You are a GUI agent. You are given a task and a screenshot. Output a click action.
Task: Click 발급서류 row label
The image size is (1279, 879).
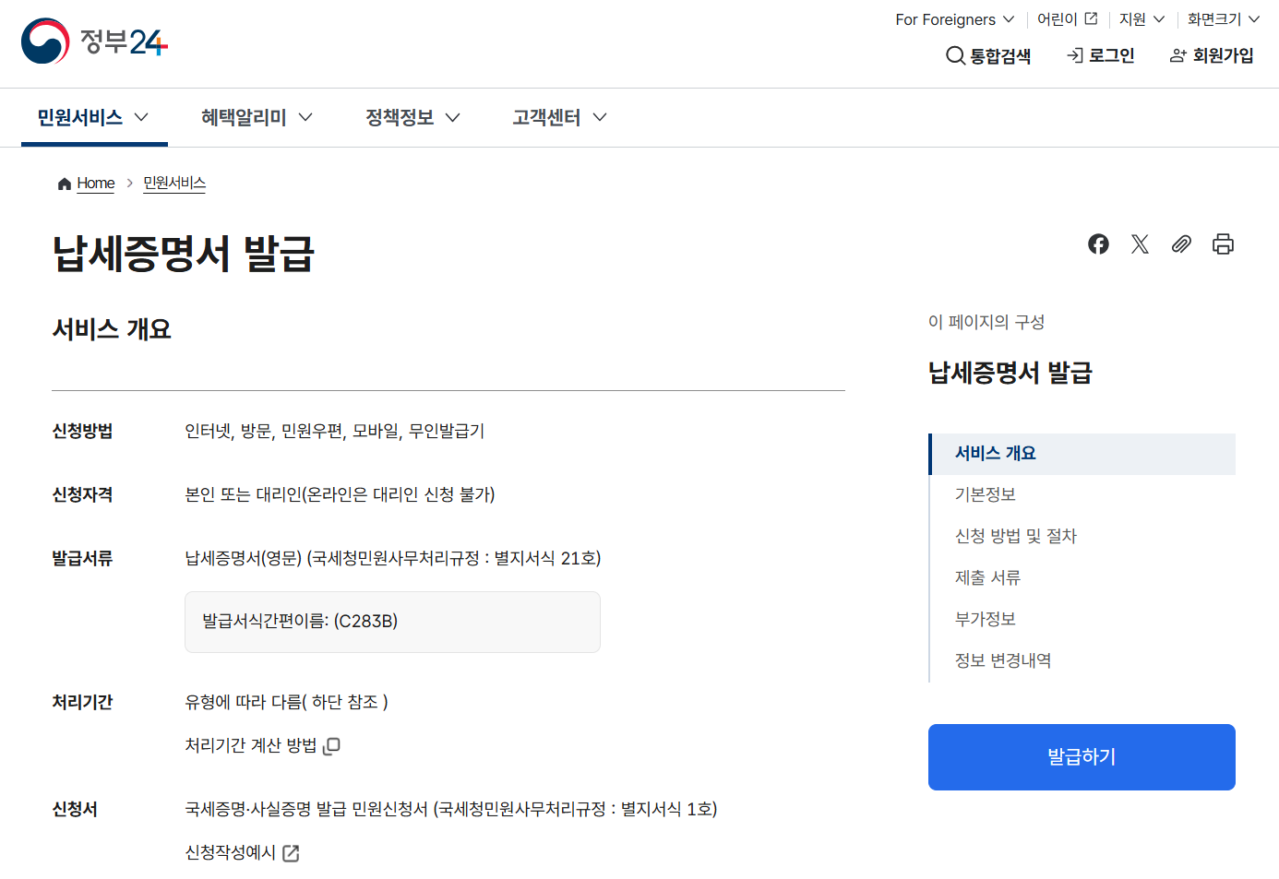pos(82,558)
